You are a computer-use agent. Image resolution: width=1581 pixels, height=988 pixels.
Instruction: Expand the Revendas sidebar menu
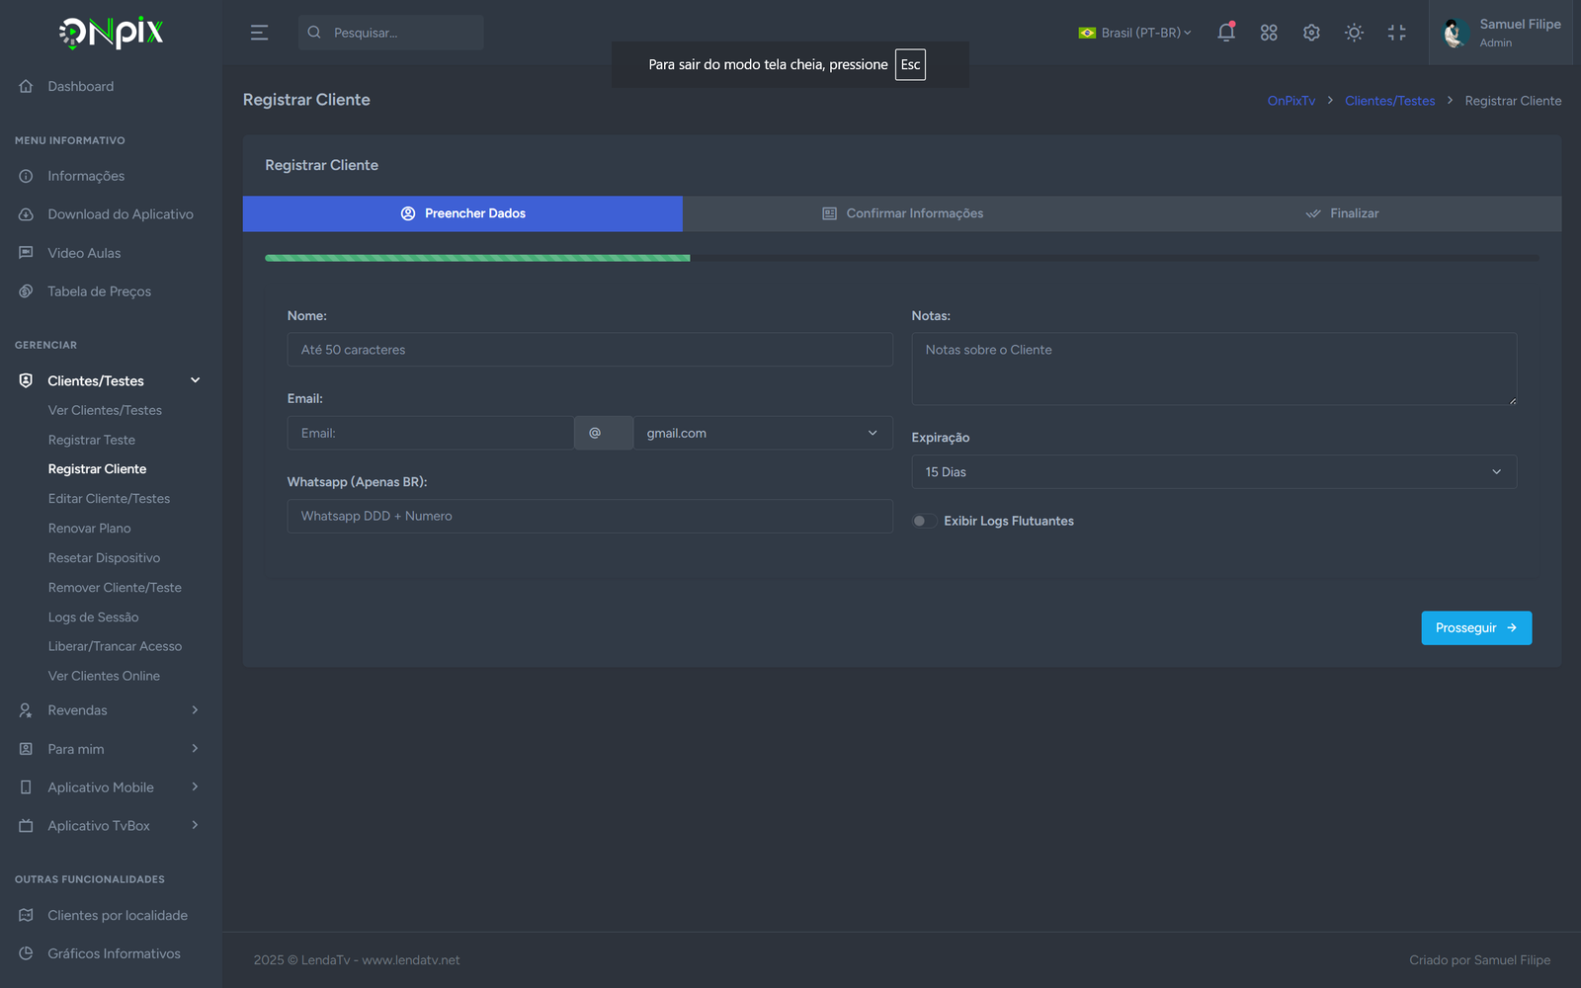tap(109, 710)
